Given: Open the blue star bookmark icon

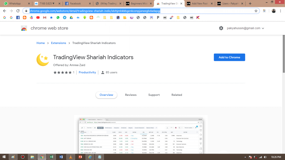Looking at the screenshot, I should point(51,17).
